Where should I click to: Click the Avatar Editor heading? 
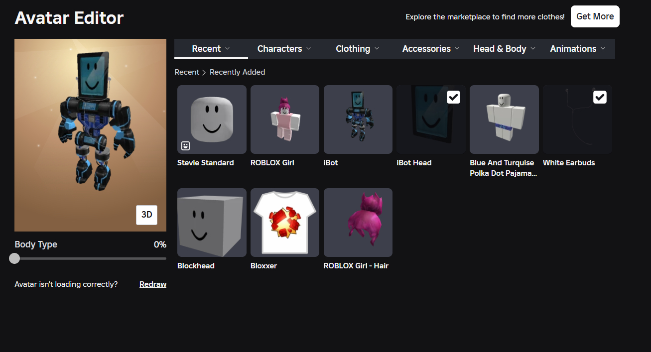69,18
